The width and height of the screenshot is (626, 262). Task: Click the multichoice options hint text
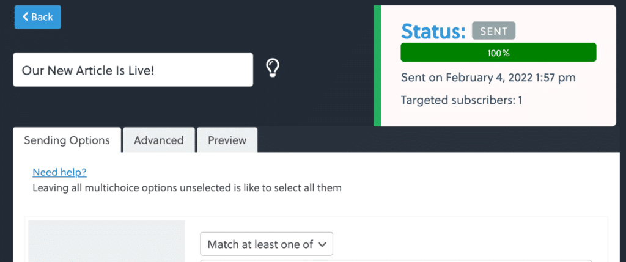(x=187, y=188)
